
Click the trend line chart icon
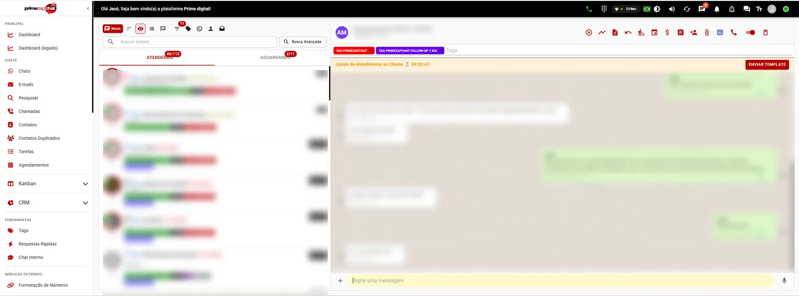tap(602, 32)
